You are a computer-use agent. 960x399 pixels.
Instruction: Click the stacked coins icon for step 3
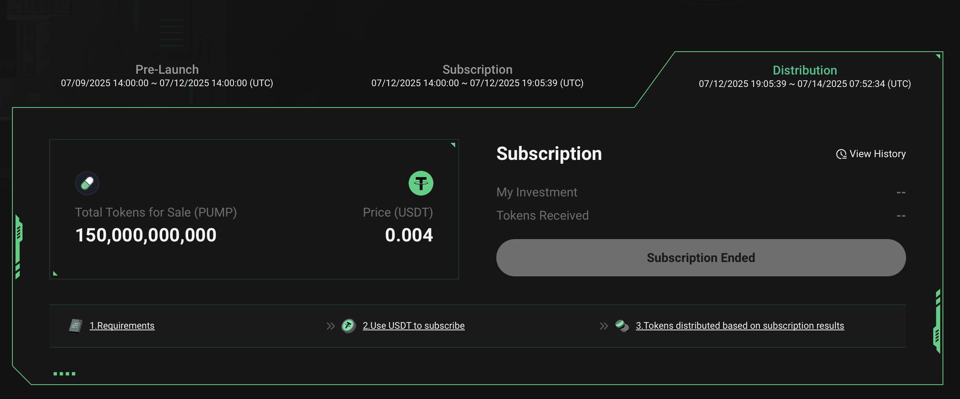pyautogui.click(x=622, y=326)
